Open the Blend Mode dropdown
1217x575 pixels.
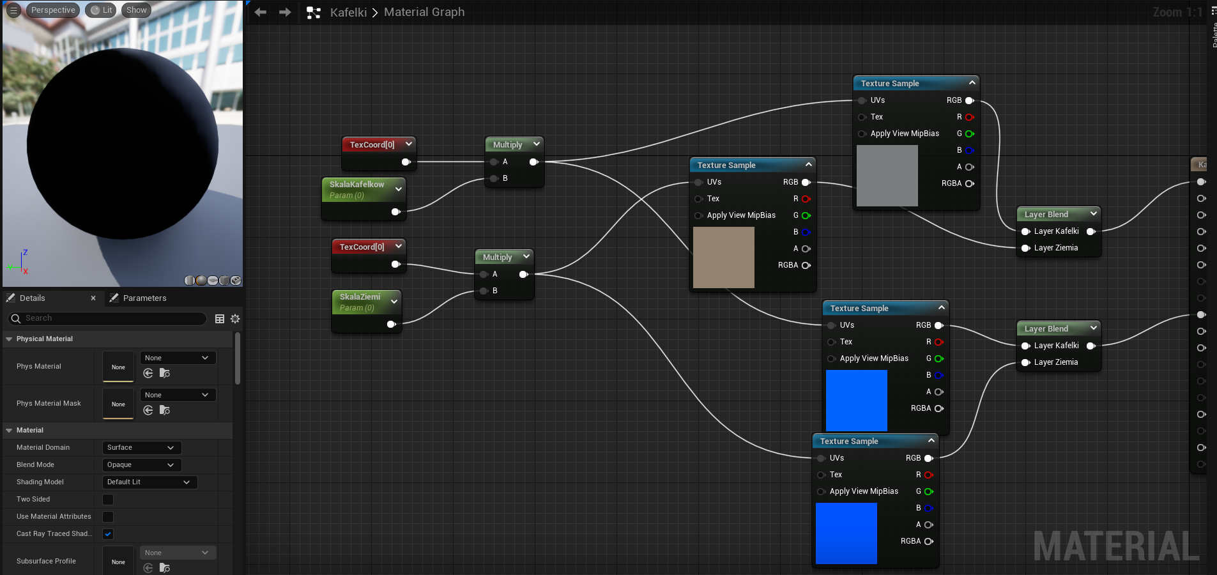[141, 465]
